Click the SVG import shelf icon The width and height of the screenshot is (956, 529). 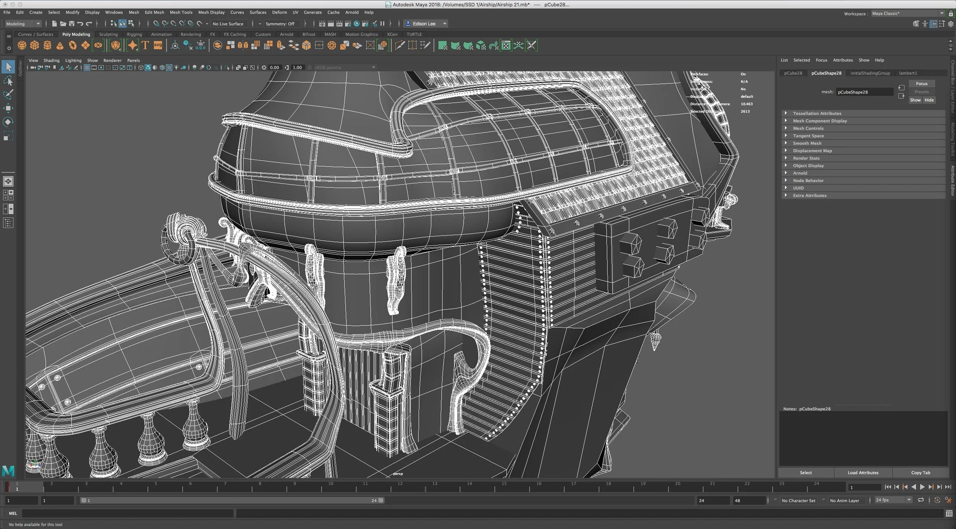(x=158, y=45)
